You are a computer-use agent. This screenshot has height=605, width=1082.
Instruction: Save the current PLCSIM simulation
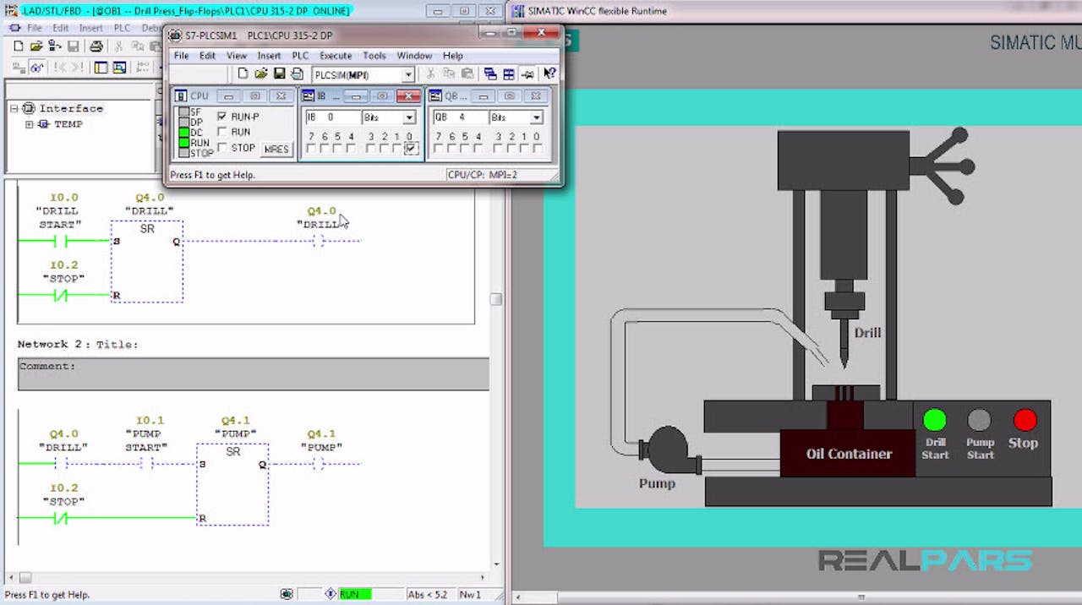(x=280, y=74)
